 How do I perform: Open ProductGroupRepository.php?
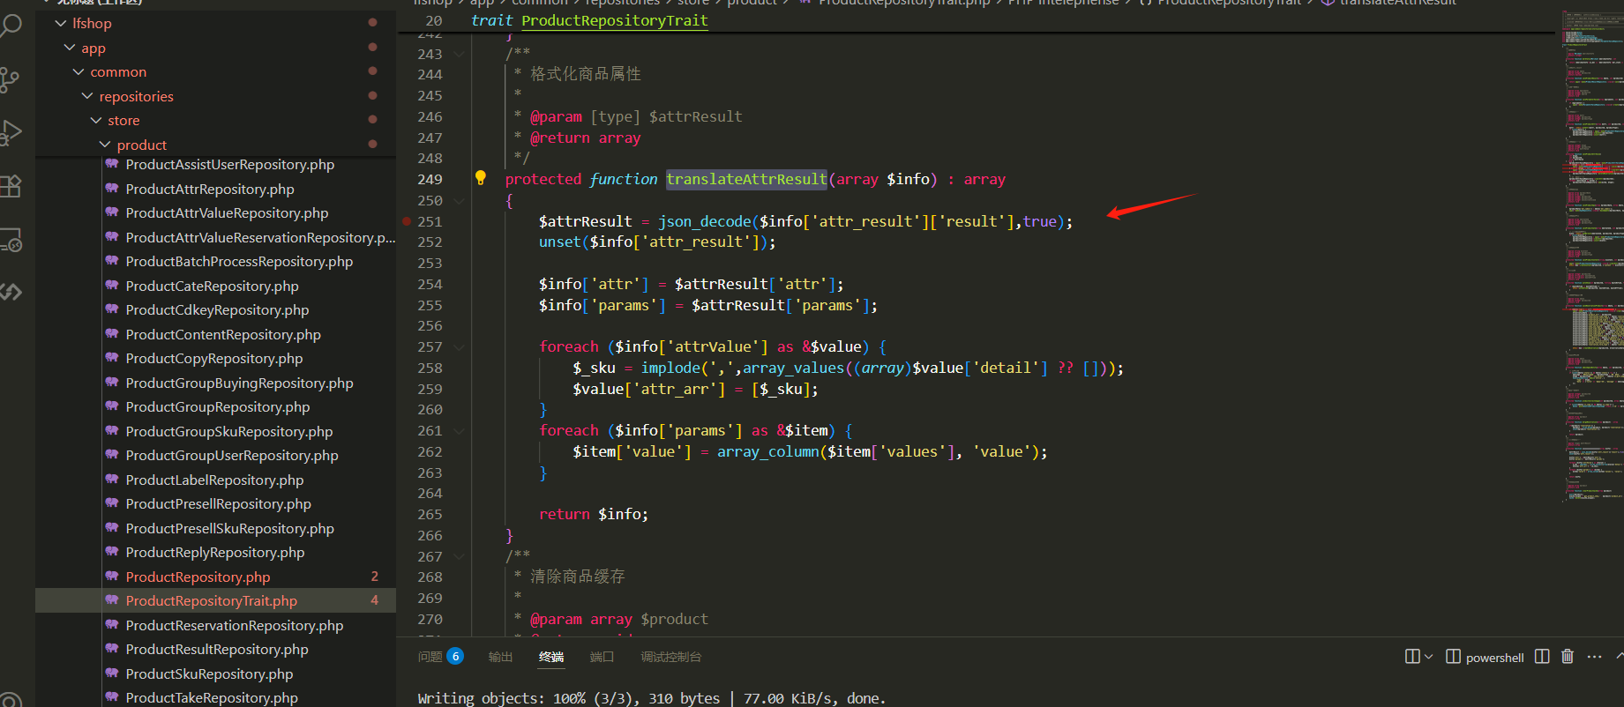click(x=218, y=406)
